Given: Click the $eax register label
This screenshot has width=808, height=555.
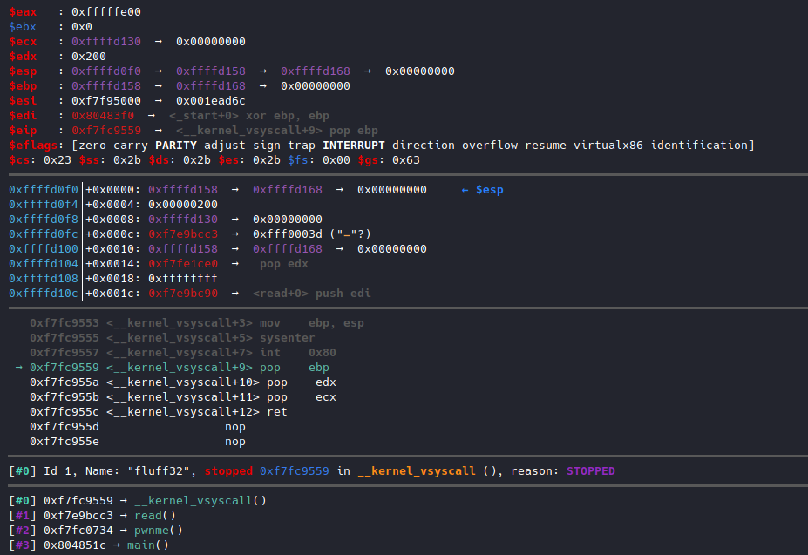Looking at the screenshot, I should (23, 12).
